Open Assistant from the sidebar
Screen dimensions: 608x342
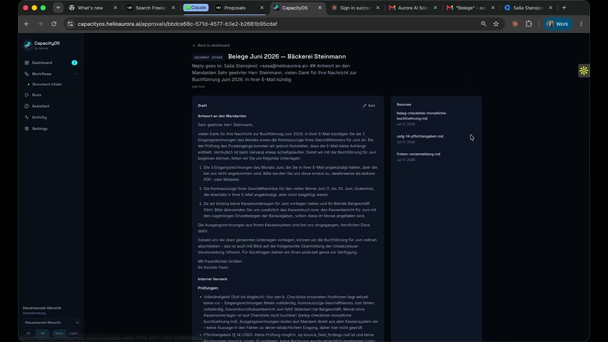pos(40,106)
